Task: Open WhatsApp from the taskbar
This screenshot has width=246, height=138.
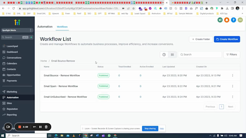Action: (x=109, y=135)
